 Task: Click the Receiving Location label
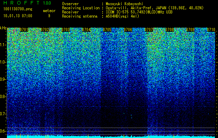click(81, 8)
